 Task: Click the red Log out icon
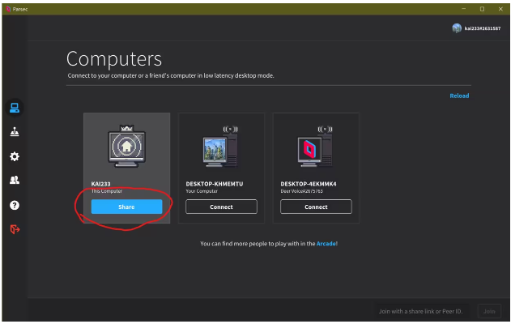15,229
